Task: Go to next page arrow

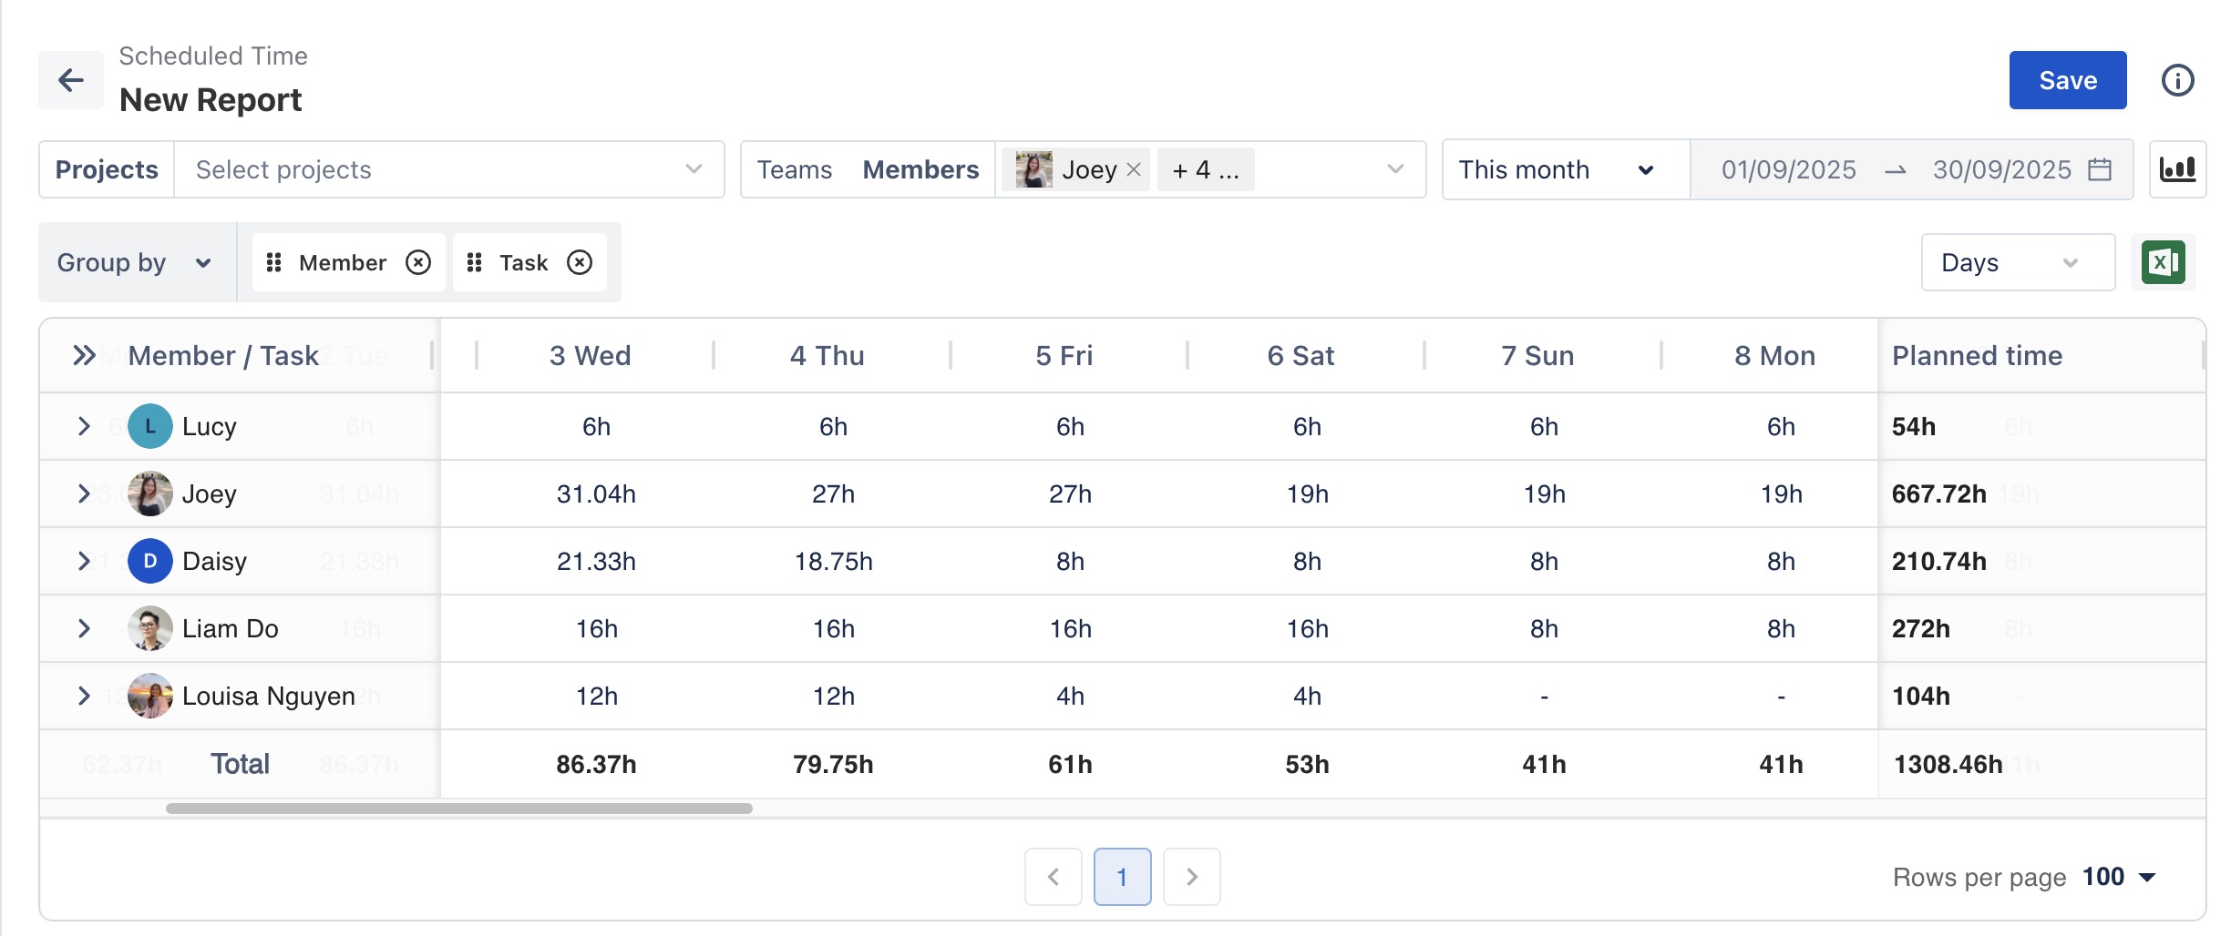Action: click(1191, 876)
